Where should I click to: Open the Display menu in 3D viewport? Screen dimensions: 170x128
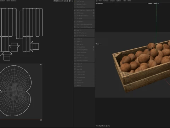(112, 1)
